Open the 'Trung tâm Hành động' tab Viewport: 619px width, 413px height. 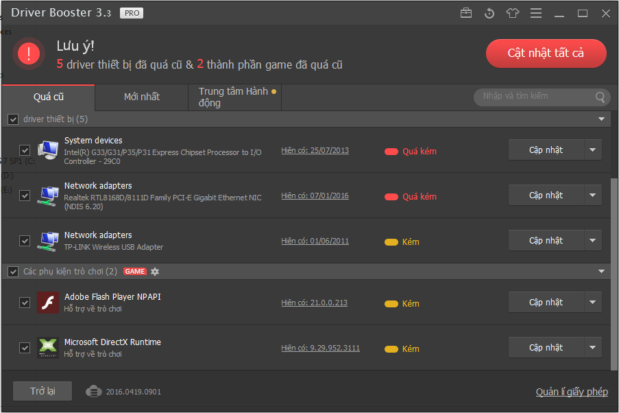[x=235, y=97]
